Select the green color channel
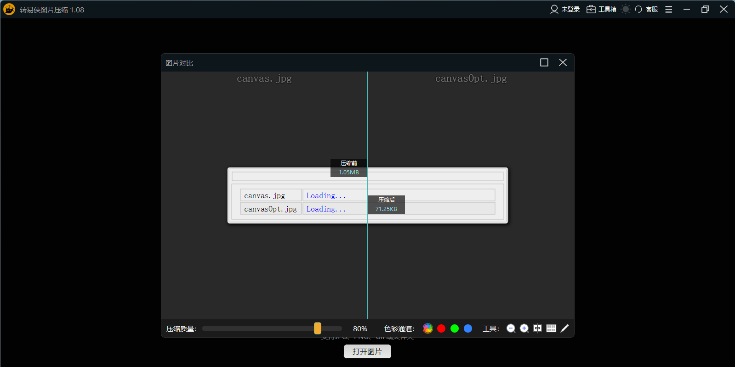Screen dimensions: 735x367 click(455, 328)
